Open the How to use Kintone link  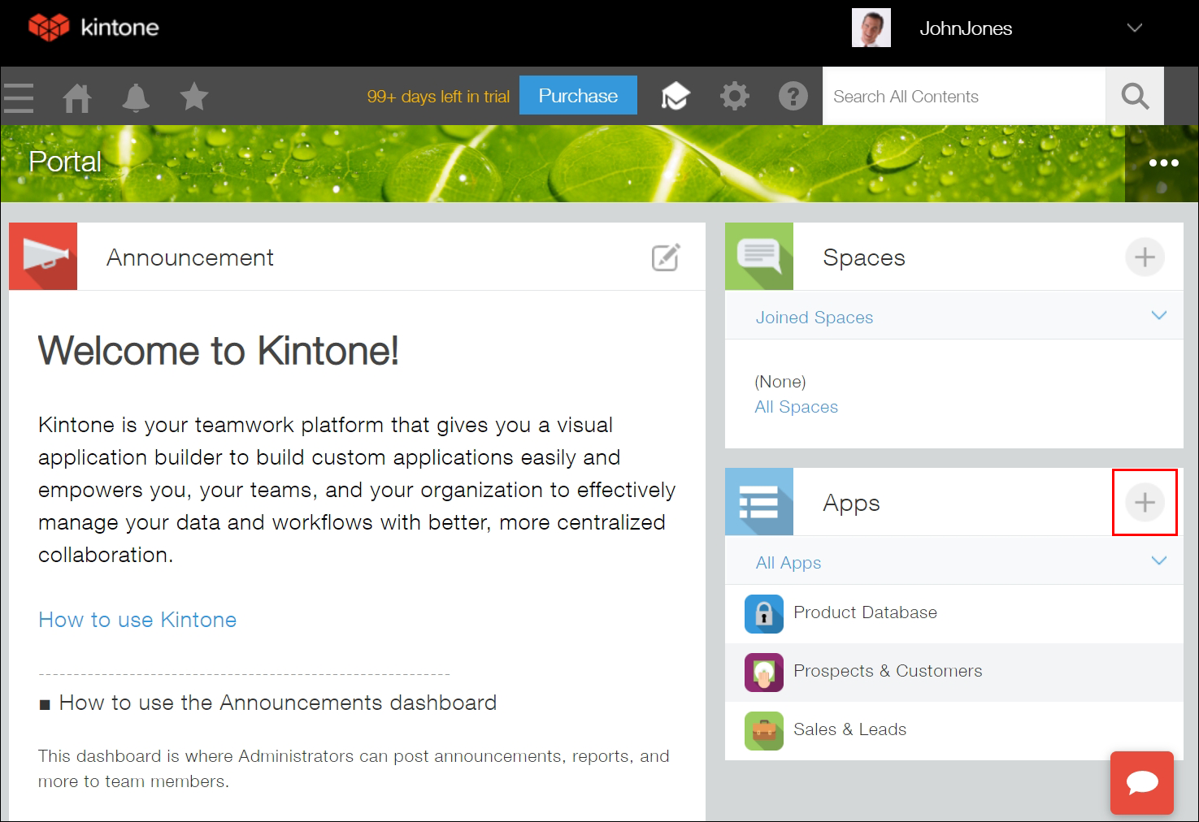click(x=137, y=619)
